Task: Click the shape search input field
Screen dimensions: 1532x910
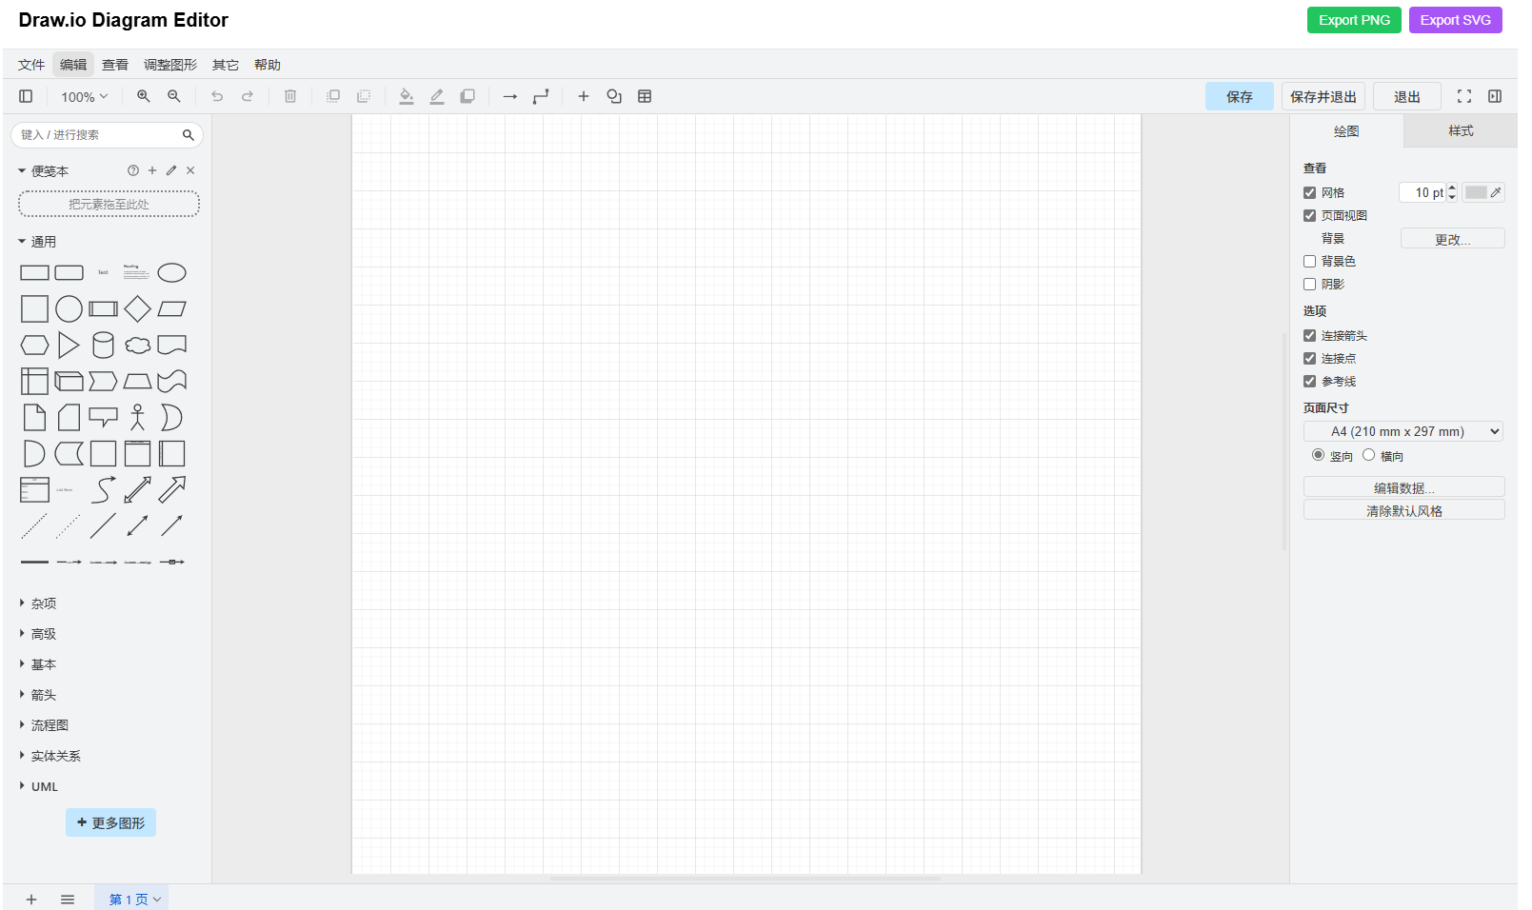Action: [95, 134]
